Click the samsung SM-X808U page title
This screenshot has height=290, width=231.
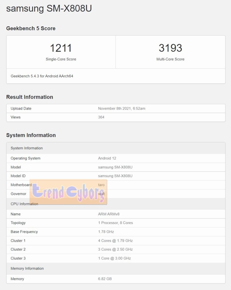(x=49, y=8)
